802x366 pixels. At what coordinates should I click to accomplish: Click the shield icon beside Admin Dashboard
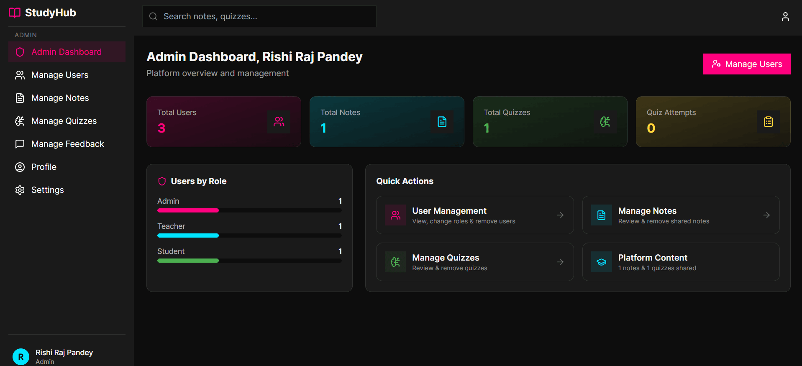[x=20, y=52]
